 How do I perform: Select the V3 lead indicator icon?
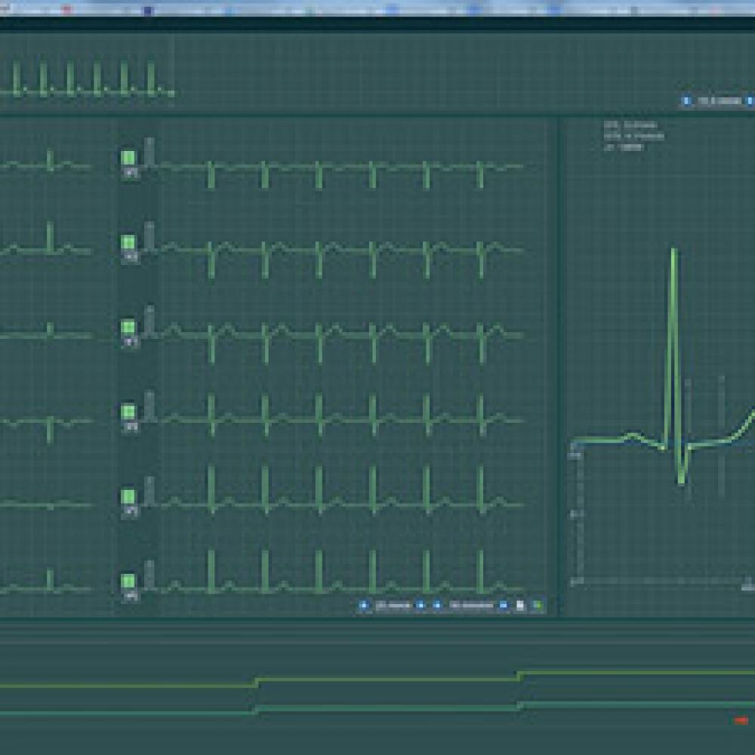tap(128, 325)
